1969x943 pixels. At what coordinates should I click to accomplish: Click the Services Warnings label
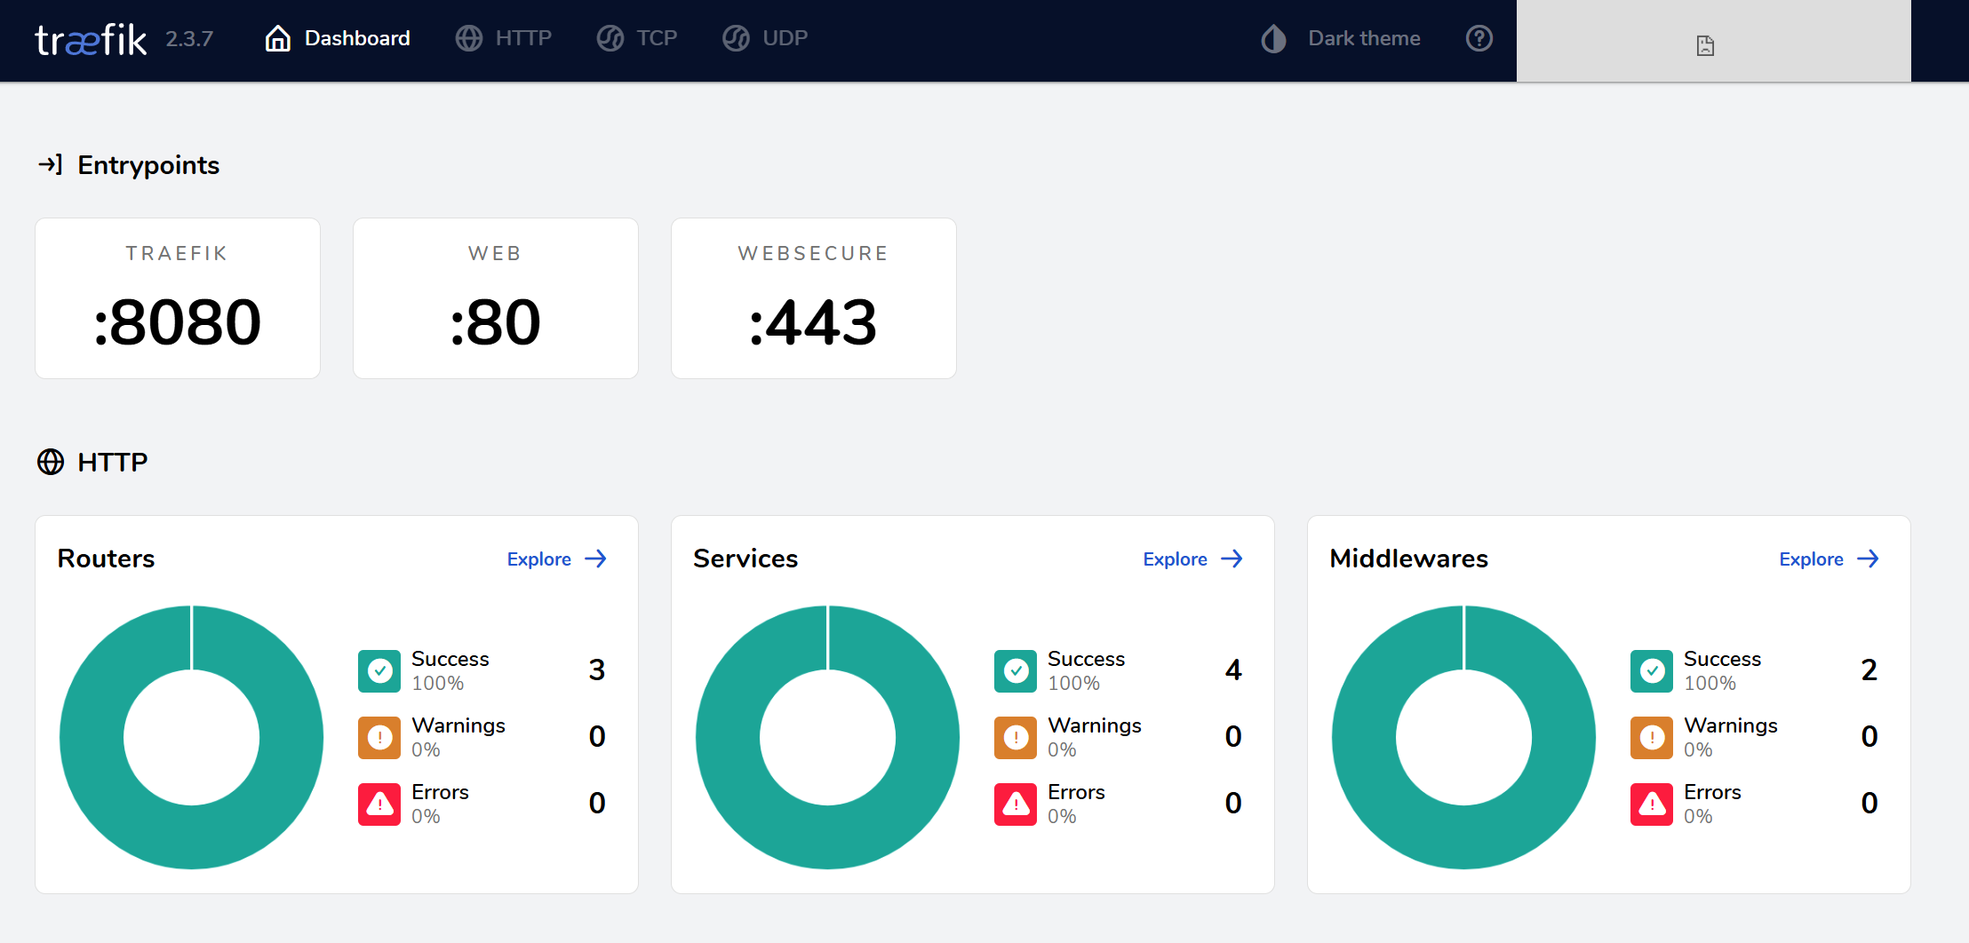pyautogui.click(x=1095, y=725)
